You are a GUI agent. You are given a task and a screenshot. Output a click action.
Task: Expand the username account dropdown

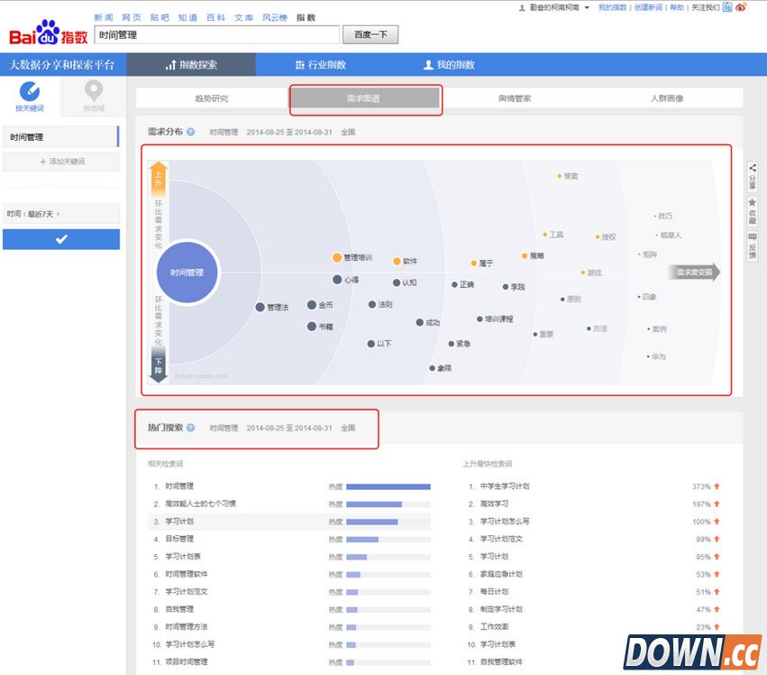coord(587,7)
